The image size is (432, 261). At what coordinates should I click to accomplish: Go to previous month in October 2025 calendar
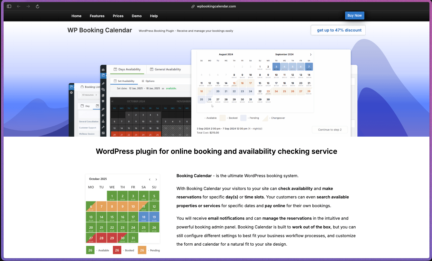coord(150,179)
